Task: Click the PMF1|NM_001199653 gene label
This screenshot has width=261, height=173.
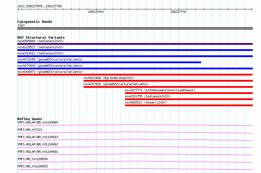Action: click(x=33, y=166)
